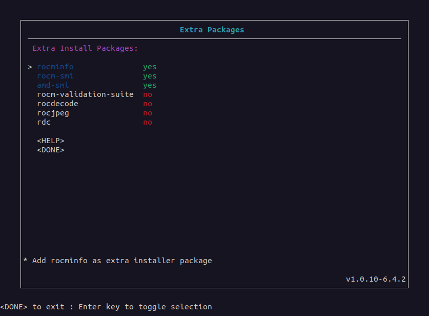Viewport: 429px width, 316px height.
Task: Click the Extra Packages title
Action: (x=212, y=30)
